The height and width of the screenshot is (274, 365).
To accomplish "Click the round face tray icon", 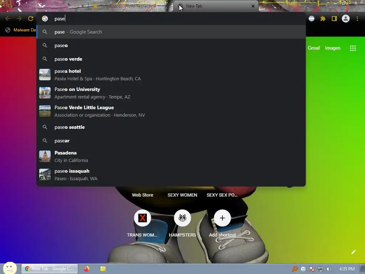I will (303, 269).
